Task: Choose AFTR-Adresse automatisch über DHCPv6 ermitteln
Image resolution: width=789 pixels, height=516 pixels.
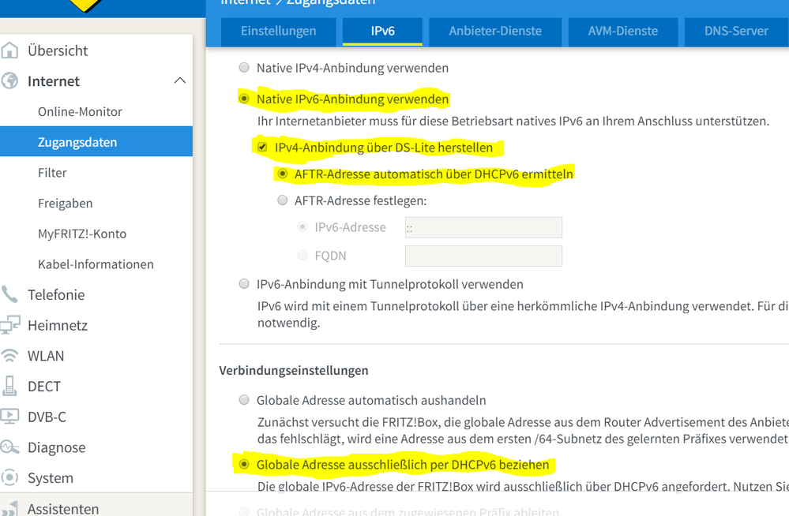Action: point(282,174)
